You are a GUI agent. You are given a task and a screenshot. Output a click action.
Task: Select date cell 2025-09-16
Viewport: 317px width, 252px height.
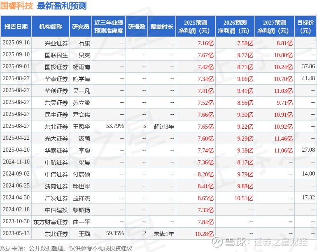[16, 43]
